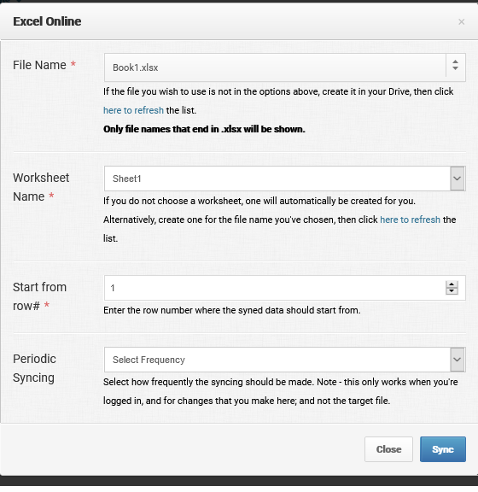Increase the start row with the up stepper
The image size is (478, 492).
click(452, 284)
